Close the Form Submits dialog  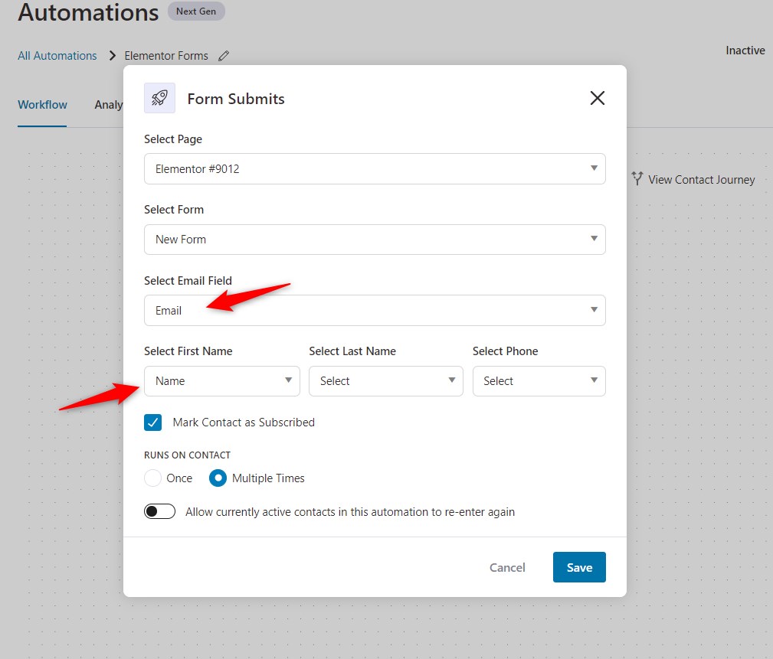[x=597, y=98]
